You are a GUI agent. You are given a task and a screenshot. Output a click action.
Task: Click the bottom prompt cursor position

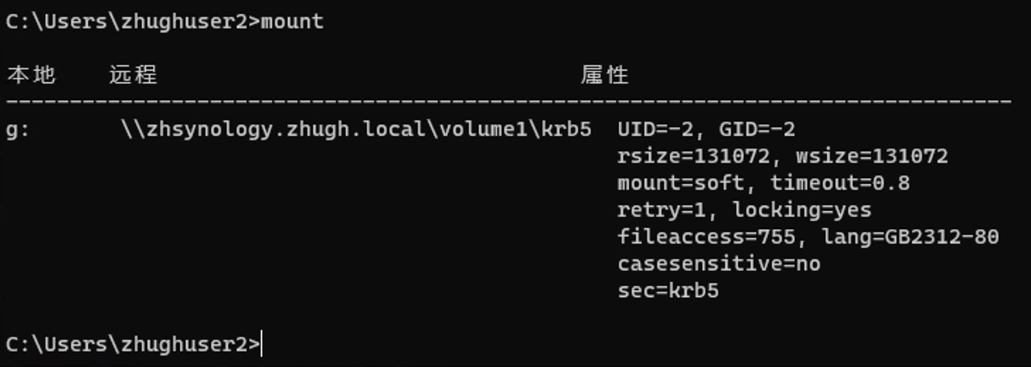(262, 344)
